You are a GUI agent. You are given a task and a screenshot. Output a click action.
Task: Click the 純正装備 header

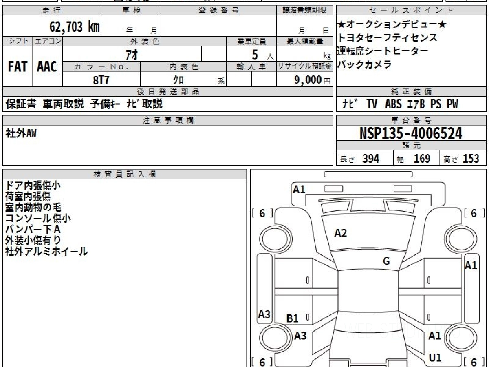click(x=412, y=92)
